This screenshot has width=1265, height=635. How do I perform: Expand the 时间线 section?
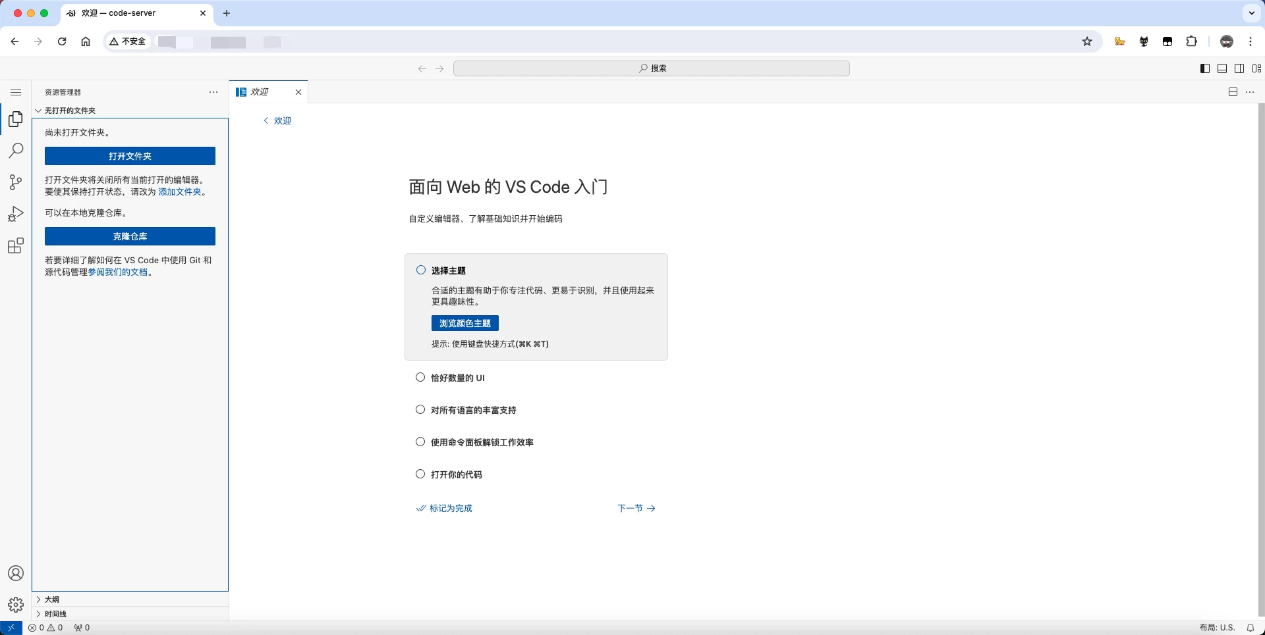(x=54, y=613)
